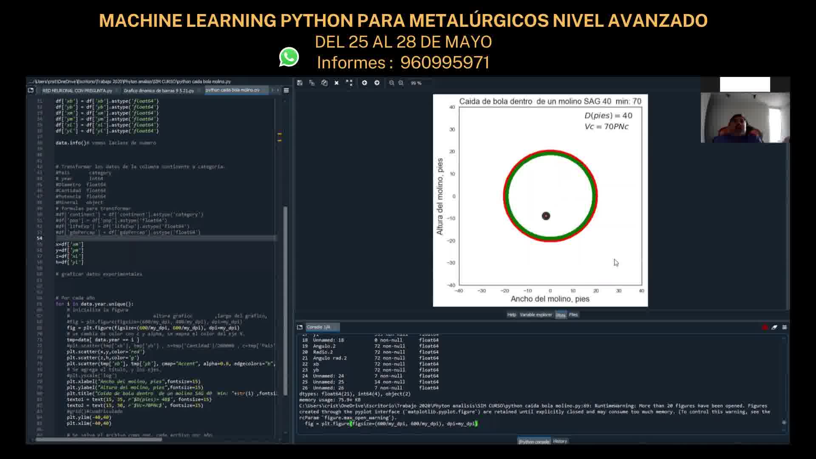Open the editor file browse tabs icon

31,90
